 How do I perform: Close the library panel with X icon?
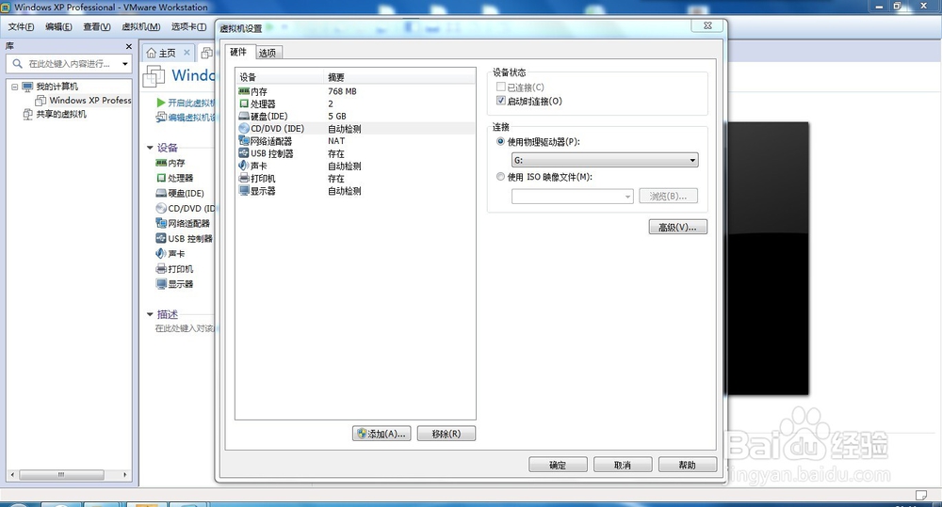tap(128, 46)
